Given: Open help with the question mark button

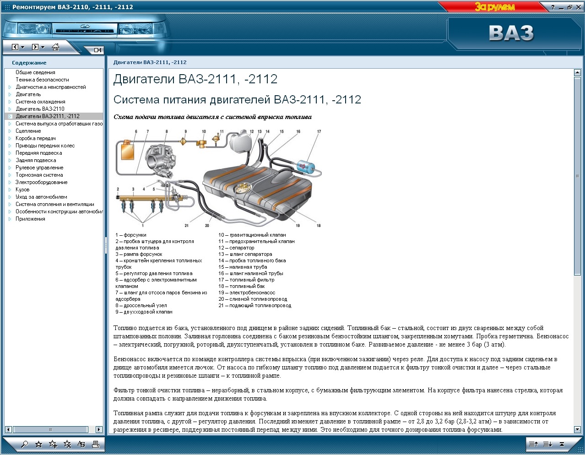Looking at the screenshot, I should coord(553,7).
